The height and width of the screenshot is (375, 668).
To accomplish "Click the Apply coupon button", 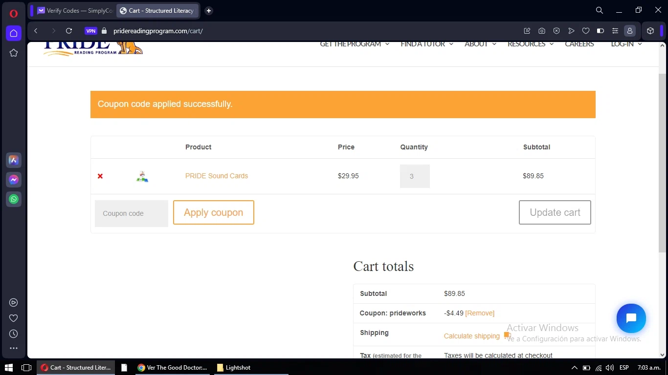I will pos(214,212).
